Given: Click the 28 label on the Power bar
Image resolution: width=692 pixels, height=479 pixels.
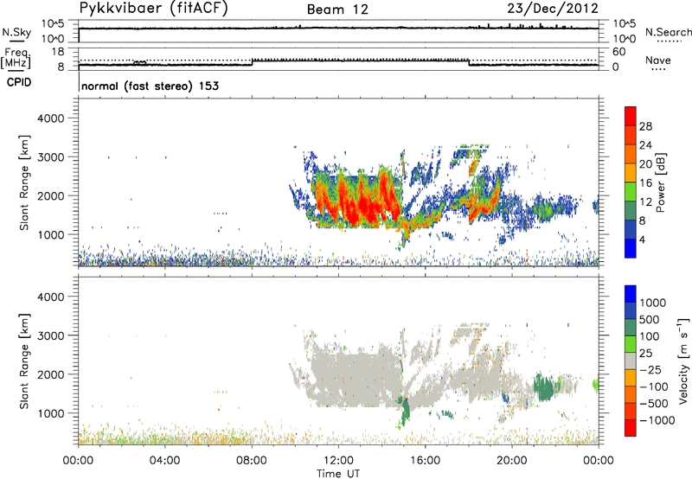Looking at the screenshot, I should point(645,126).
